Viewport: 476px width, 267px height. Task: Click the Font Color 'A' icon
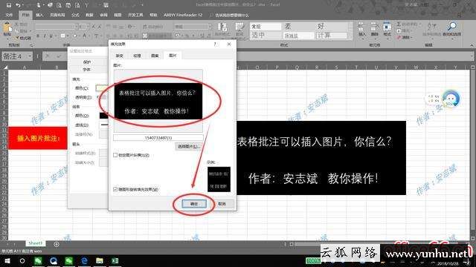click(x=85, y=36)
